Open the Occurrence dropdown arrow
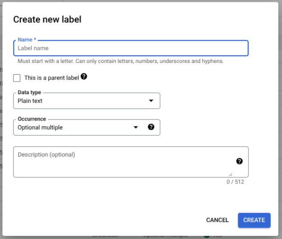 click(136, 128)
